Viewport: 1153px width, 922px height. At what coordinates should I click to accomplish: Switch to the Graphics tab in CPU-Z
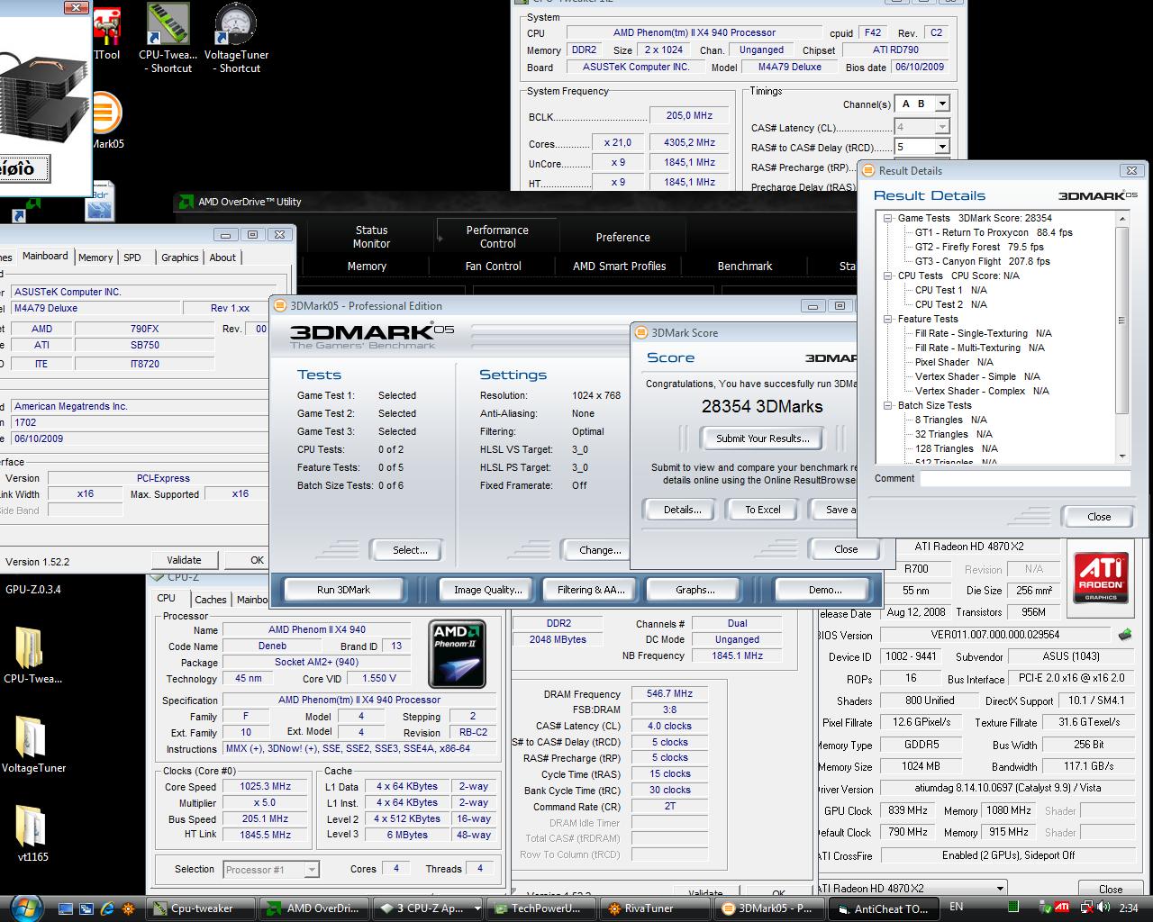tap(179, 258)
